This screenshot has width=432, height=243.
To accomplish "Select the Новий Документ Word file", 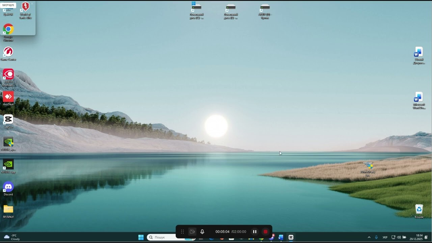I will pyautogui.click(x=419, y=55).
